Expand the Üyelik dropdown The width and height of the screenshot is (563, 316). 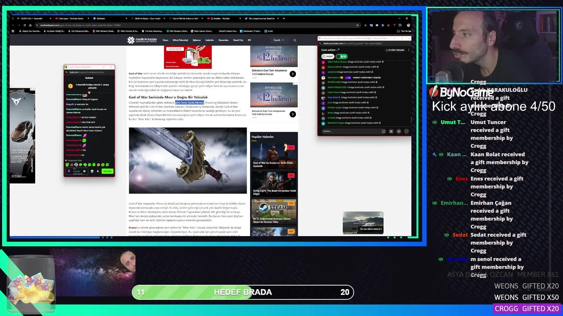279,40
